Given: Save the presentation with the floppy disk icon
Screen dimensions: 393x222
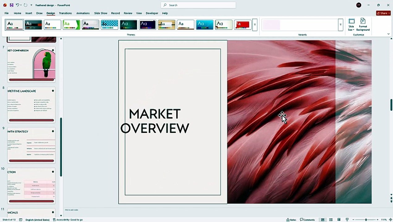Looking at the screenshot, I should pos(11,5).
